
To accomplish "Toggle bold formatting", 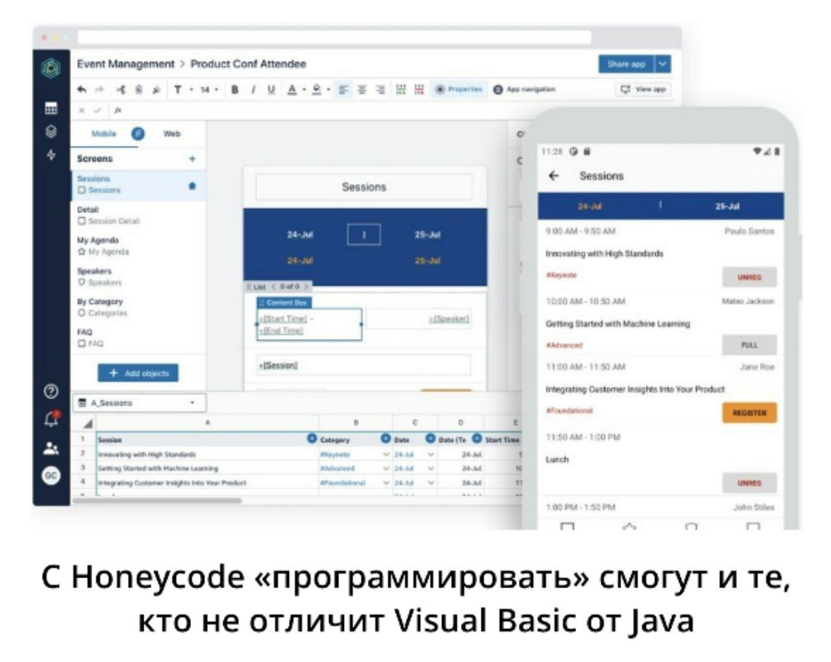I will 235,90.
